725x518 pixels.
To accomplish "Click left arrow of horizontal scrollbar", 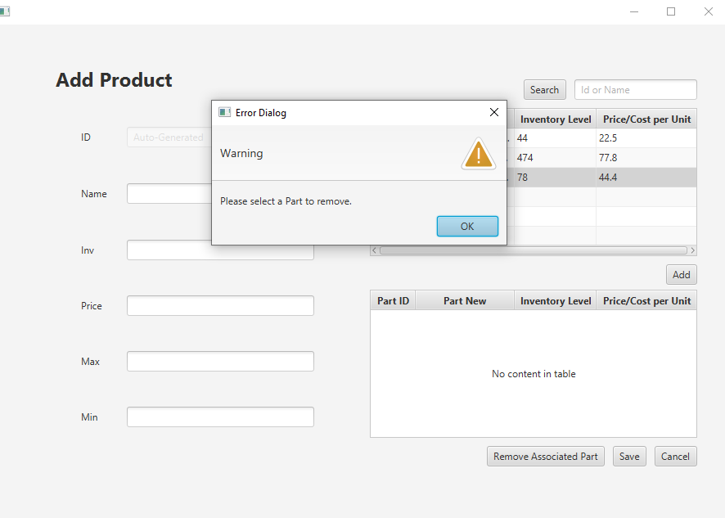I will [x=375, y=250].
